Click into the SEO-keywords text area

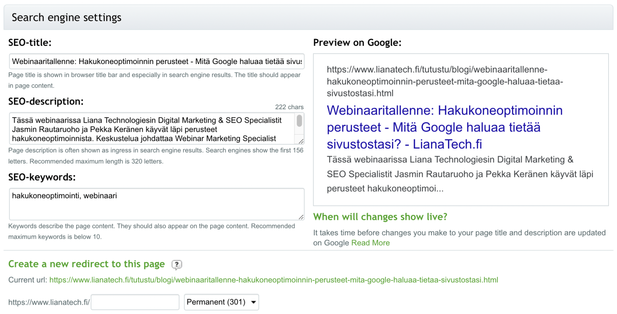156,204
